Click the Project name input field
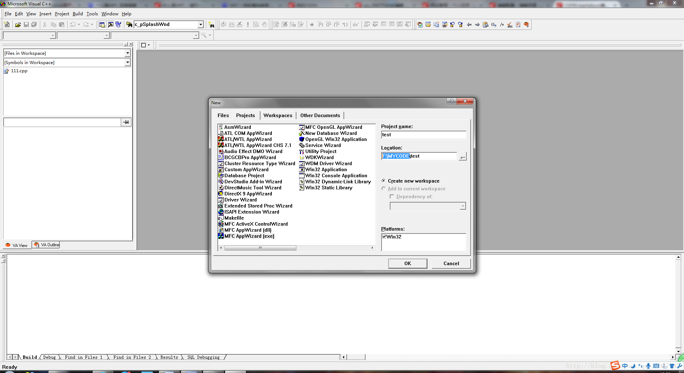 pos(423,135)
